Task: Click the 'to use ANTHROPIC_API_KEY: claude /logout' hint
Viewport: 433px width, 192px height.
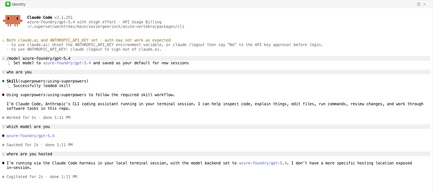Action: tap(84, 49)
